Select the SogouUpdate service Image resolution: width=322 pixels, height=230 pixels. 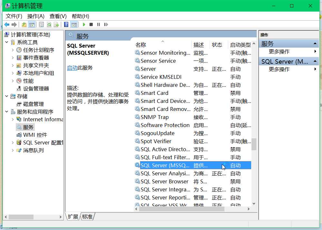193,133
